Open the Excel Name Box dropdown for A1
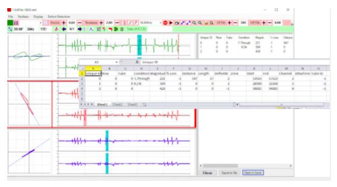Image resolution: width=337 pixels, height=187 pixels. coord(116,62)
